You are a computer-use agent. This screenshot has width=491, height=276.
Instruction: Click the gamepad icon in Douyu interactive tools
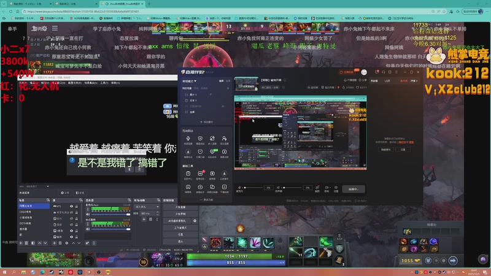click(x=224, y=151)
